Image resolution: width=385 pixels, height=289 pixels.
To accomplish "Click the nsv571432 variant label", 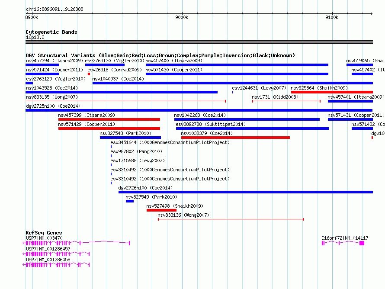I will pos(368,124).
